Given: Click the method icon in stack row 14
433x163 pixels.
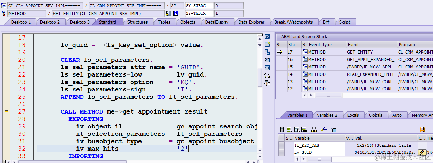Looking at the screenshot, I should click(305, 74).
